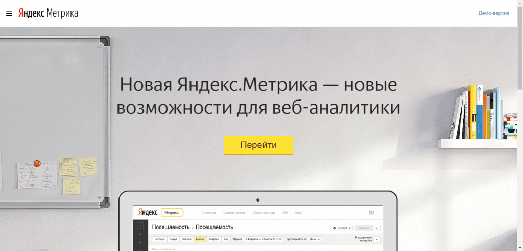The width and height of the screenshot is (523, 251).
Task: Select the highlighted Месяц tab in preview
Action: point(200,239)
